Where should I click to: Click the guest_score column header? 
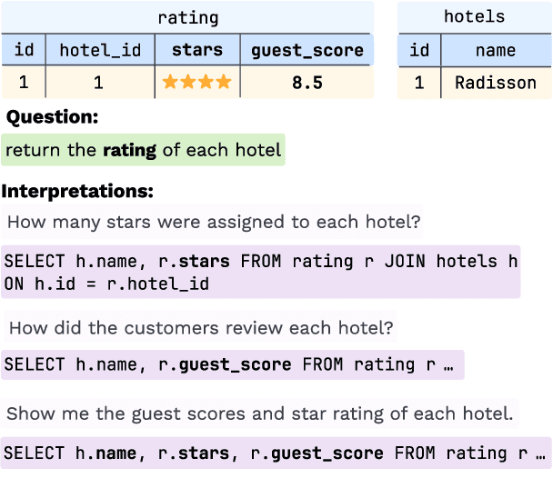click(307, 51)
